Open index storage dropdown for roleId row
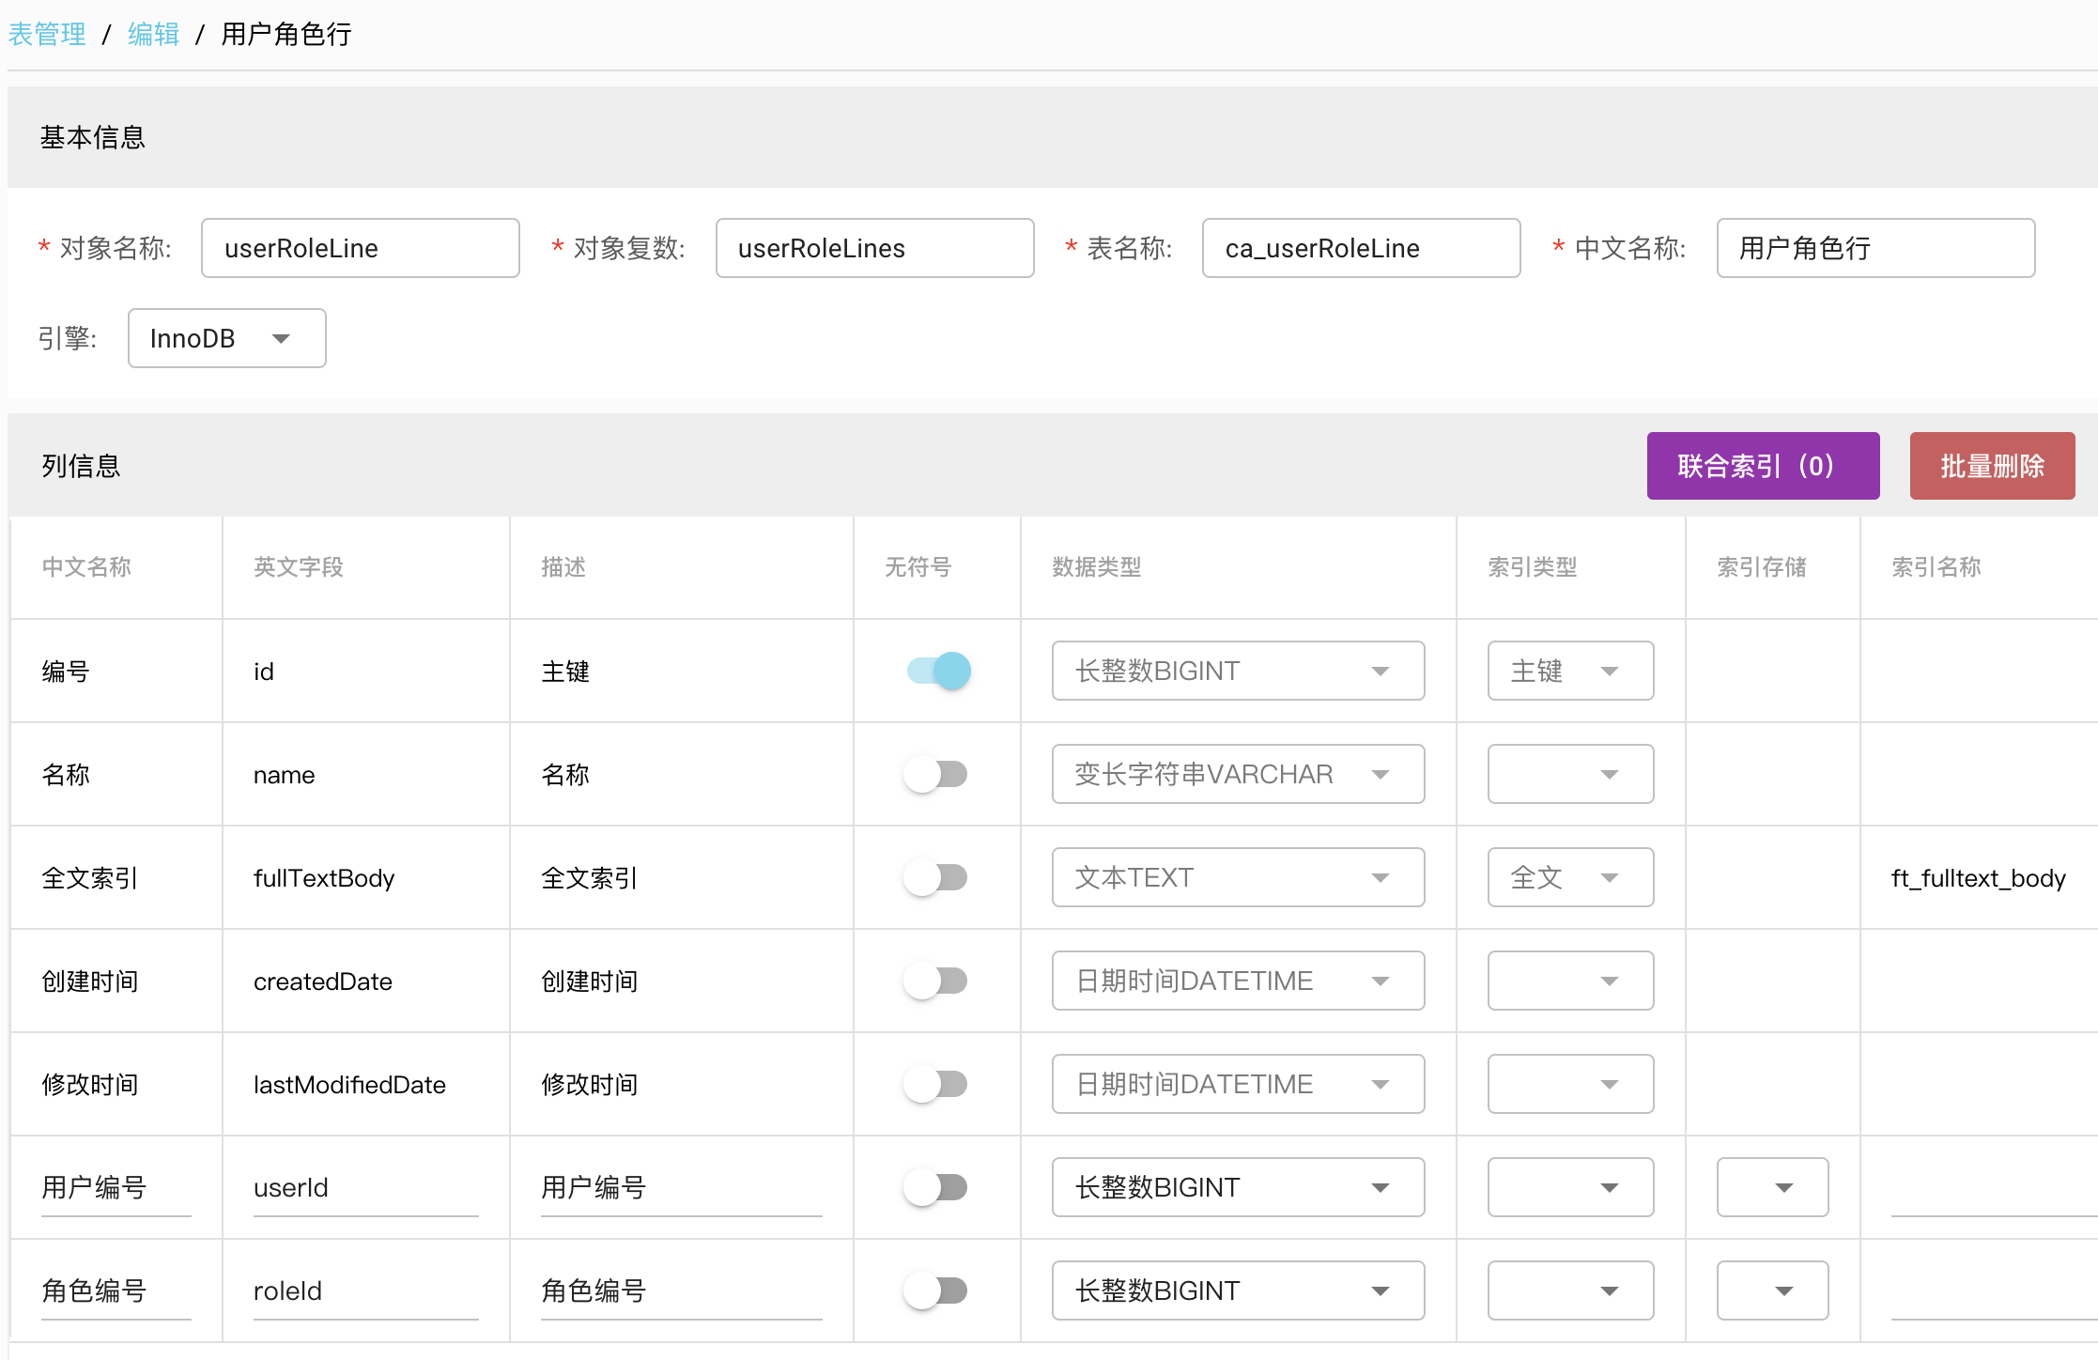This screenshot has width=2098, height=1360. click(x=1771, y=1290)
